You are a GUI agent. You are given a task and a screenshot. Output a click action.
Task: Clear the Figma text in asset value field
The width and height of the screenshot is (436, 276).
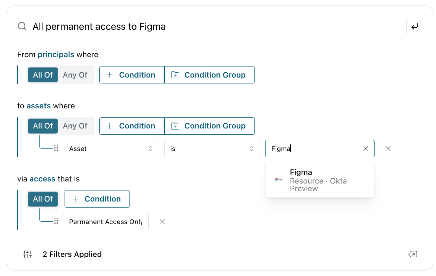(366, 149)
